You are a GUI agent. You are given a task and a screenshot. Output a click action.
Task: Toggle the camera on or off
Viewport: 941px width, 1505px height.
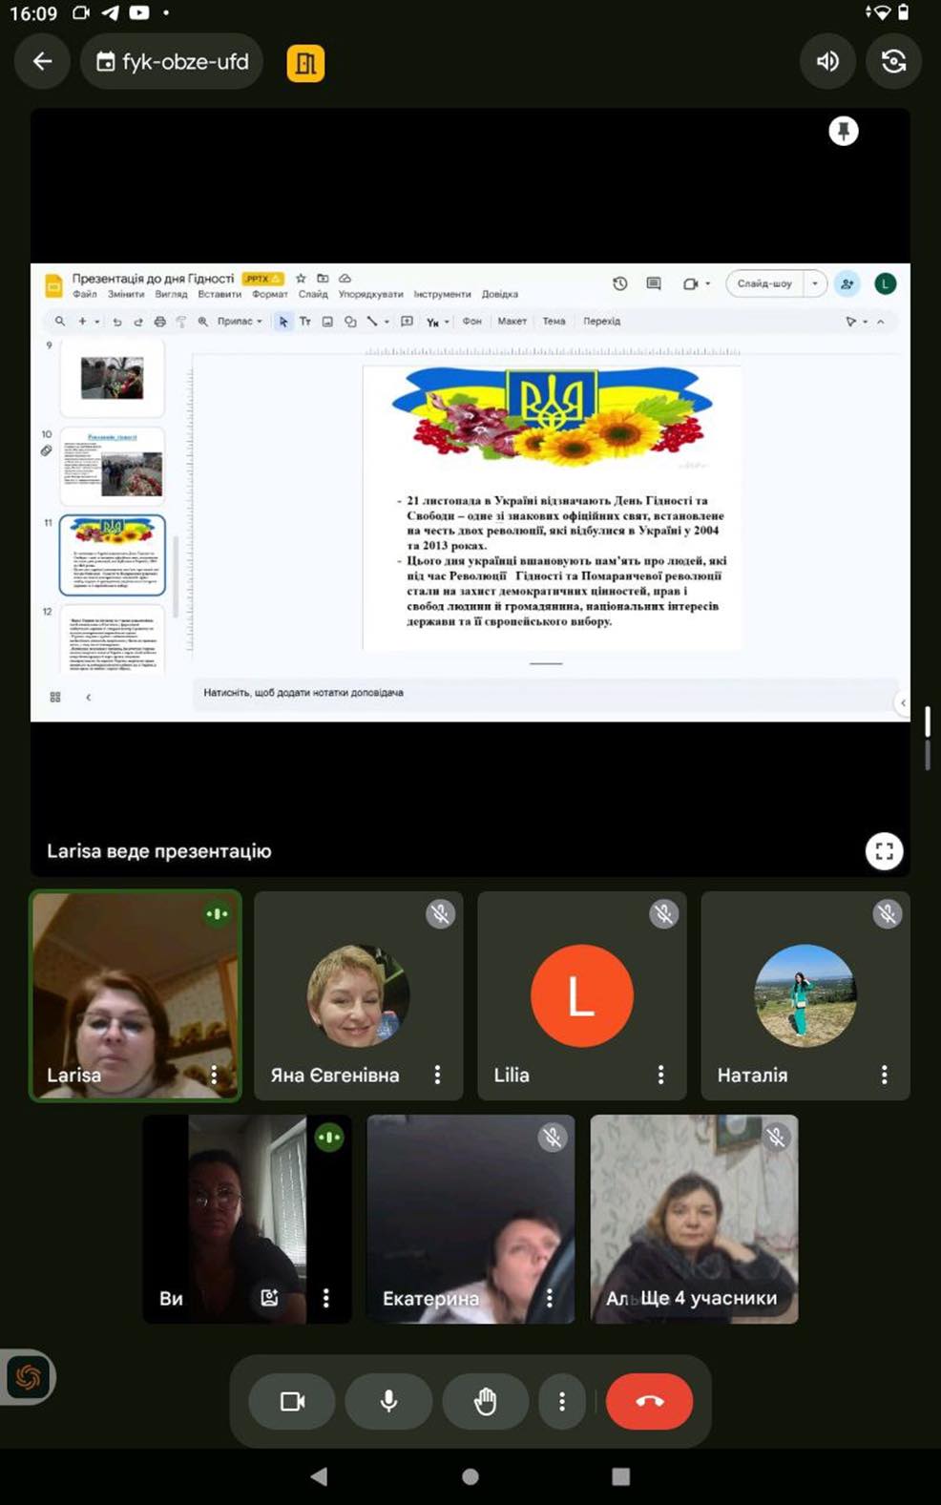pos(292,1401)
